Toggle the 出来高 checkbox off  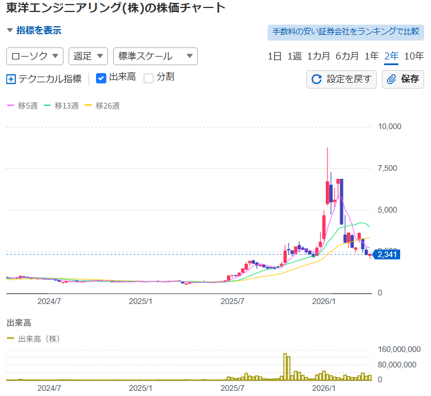[101, 78]
